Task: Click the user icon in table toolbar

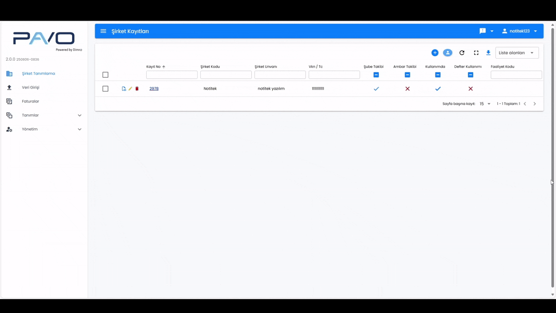Action: point(448,53)
